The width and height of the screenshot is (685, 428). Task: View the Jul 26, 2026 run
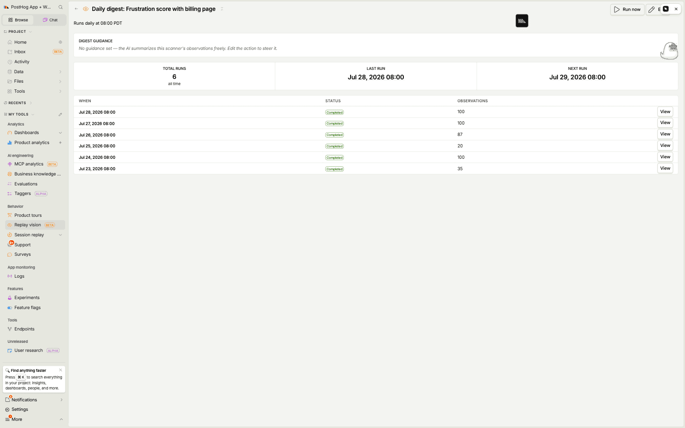coord(665,134)
